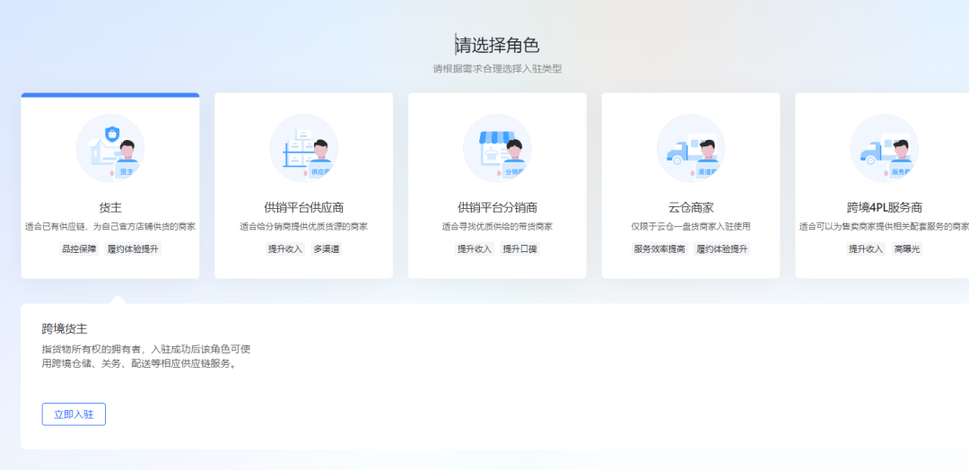Click the 提升口碑 tag

tap(519, 248)
